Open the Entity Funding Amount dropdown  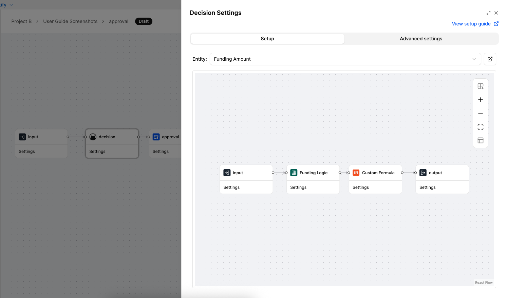pyautogui.click(x=345, y=59)
